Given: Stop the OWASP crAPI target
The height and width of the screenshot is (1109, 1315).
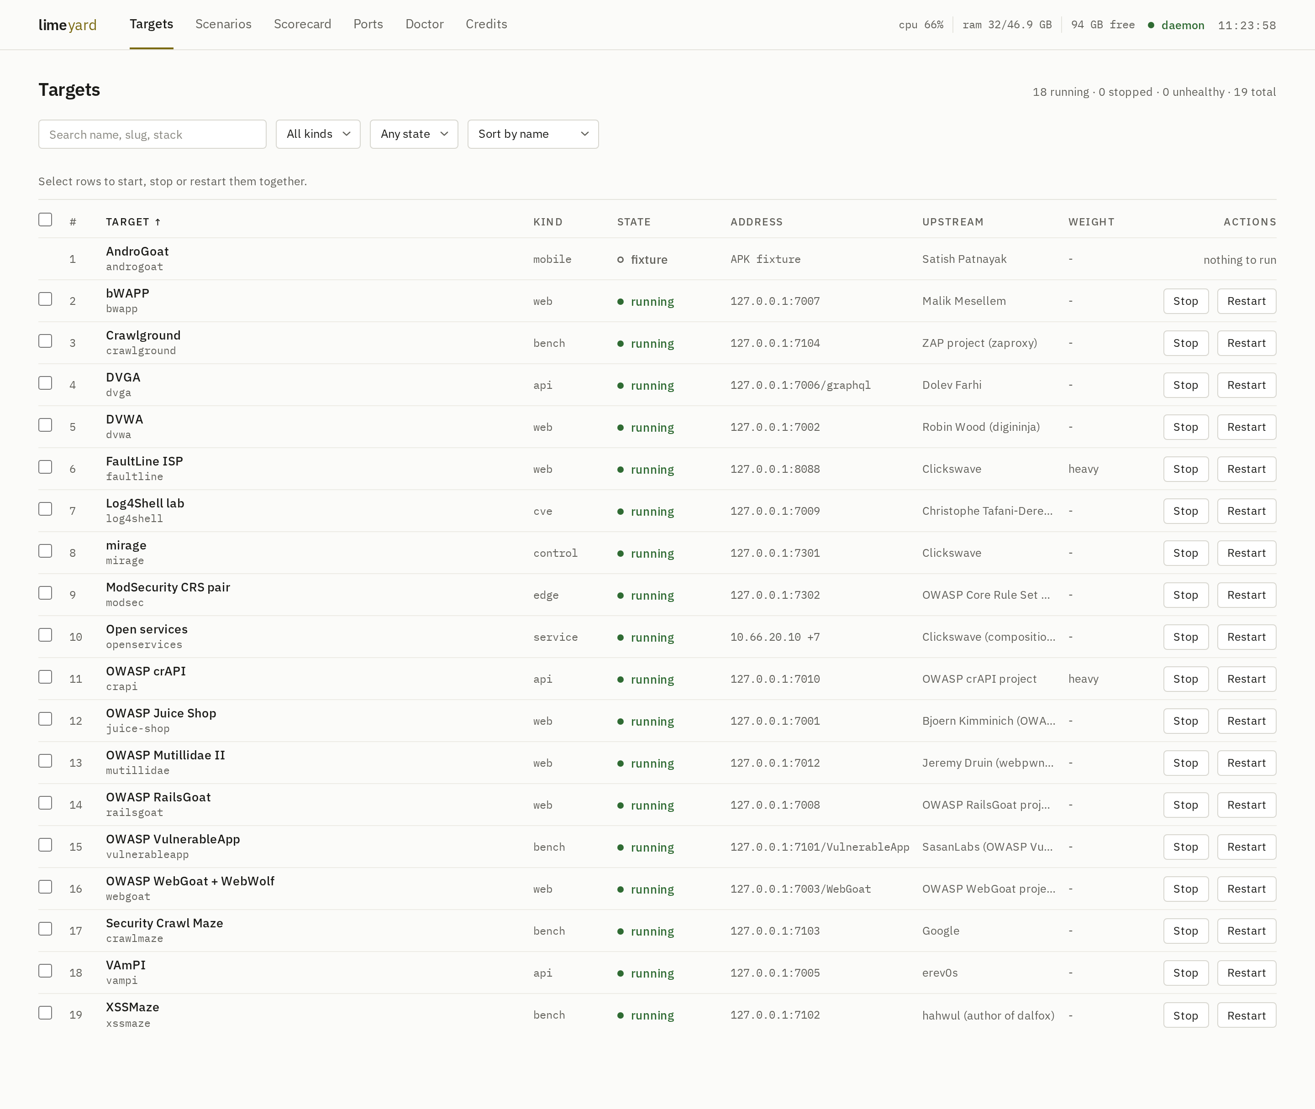Looking at the screenshot, I should click(x=1185, y=679).
